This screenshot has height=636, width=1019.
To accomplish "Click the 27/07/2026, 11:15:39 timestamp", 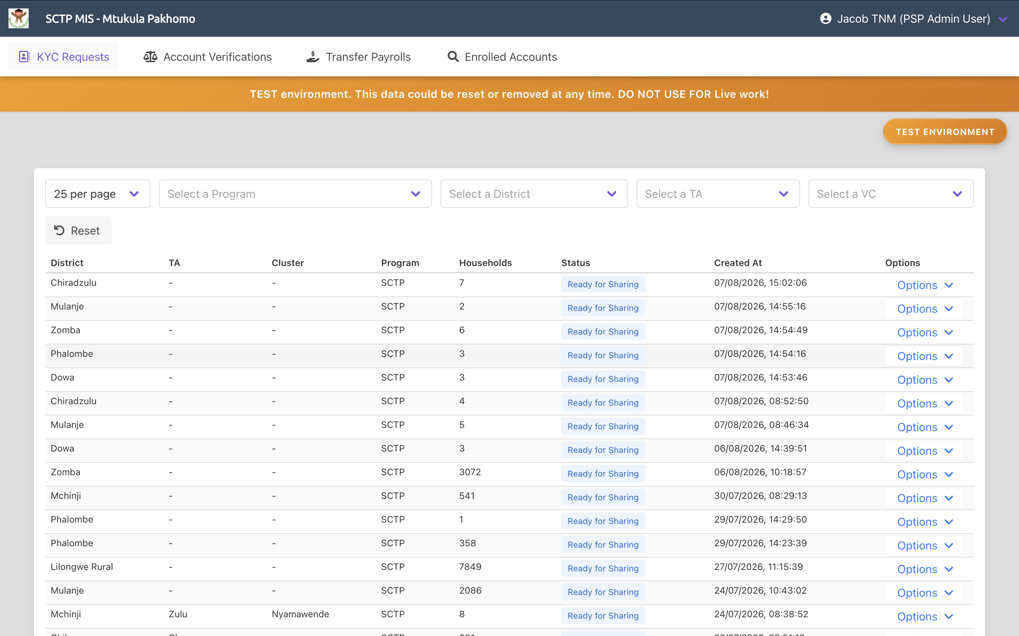I will point(758,567).
